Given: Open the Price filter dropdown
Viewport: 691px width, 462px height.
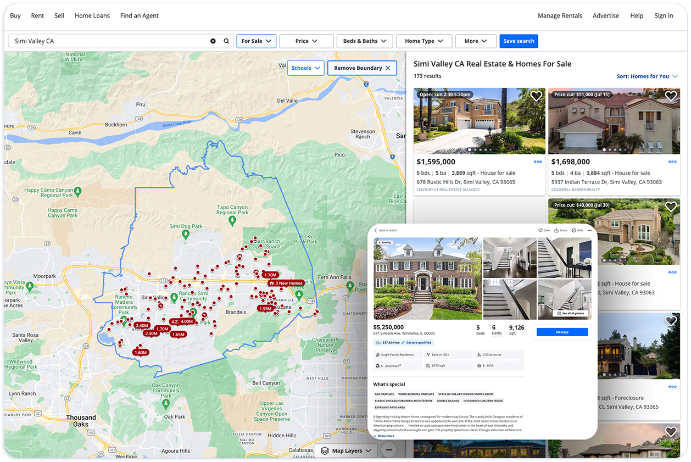Looking at the screenshot, I should pos(306,41).
